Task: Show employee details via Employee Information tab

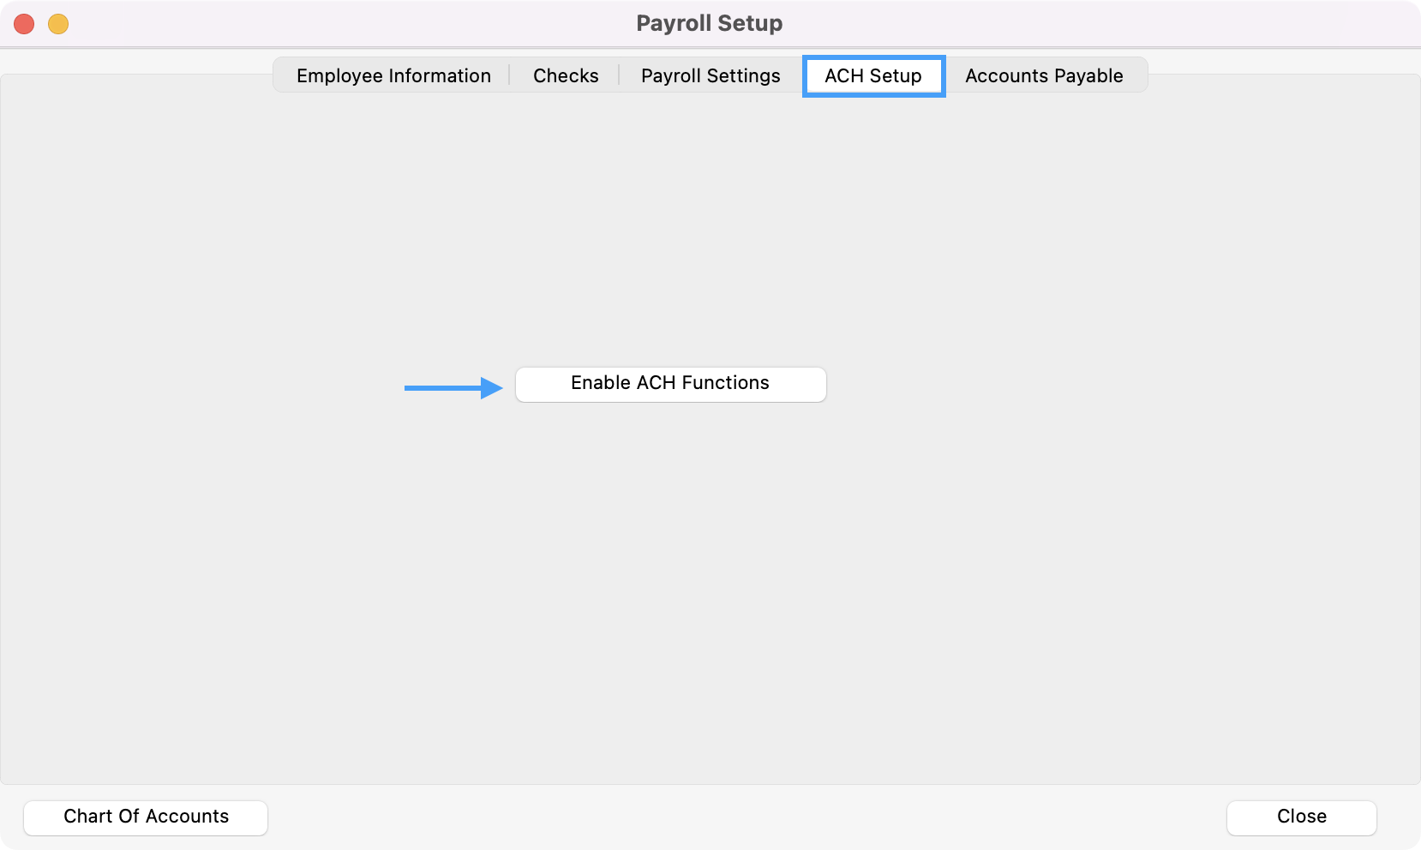Action: click(x=393, y=75)
